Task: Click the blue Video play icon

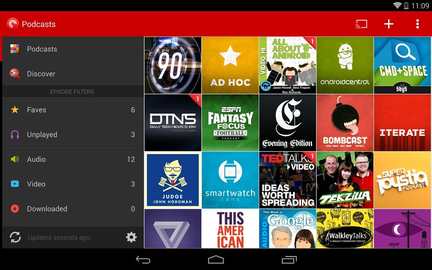Action: pyautogui.click(x=15, y=184)
